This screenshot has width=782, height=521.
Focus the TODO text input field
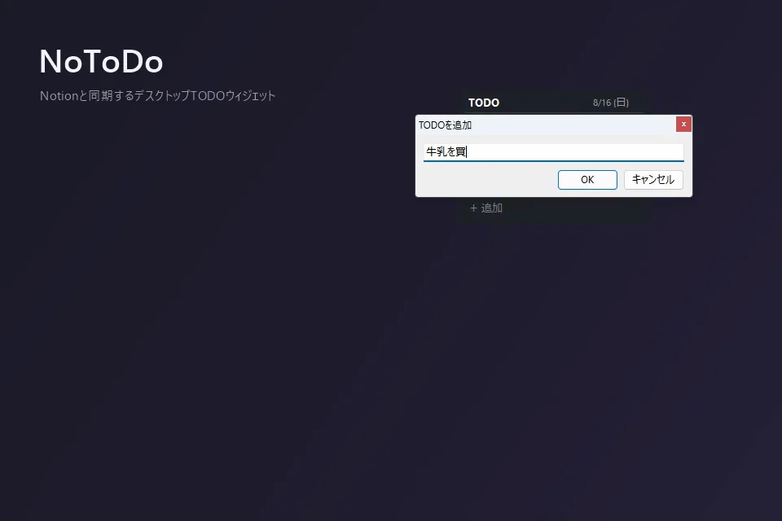tap(553, 152)
